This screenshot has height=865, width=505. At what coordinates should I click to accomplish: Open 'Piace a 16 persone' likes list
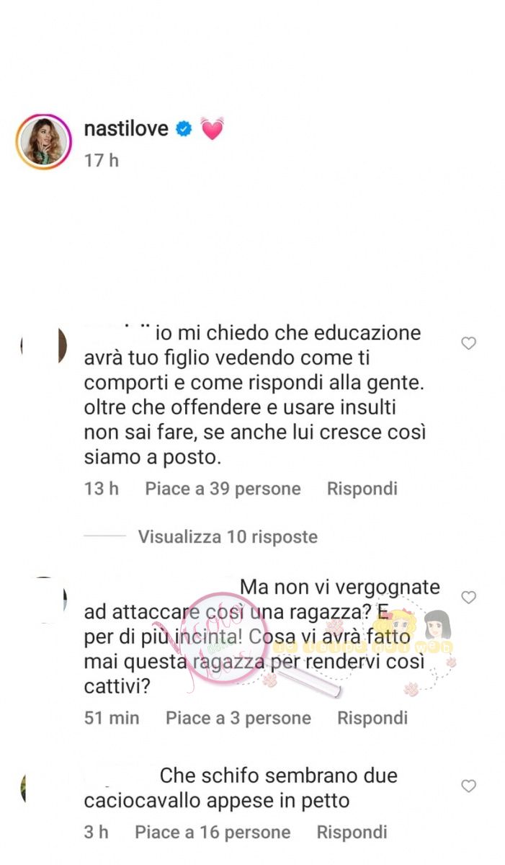click(x=213, y=832)
